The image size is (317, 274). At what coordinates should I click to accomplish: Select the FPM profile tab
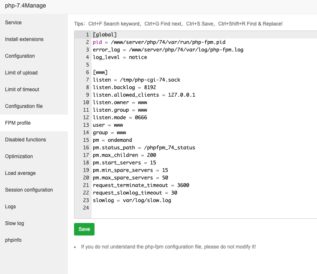point(18,123)
